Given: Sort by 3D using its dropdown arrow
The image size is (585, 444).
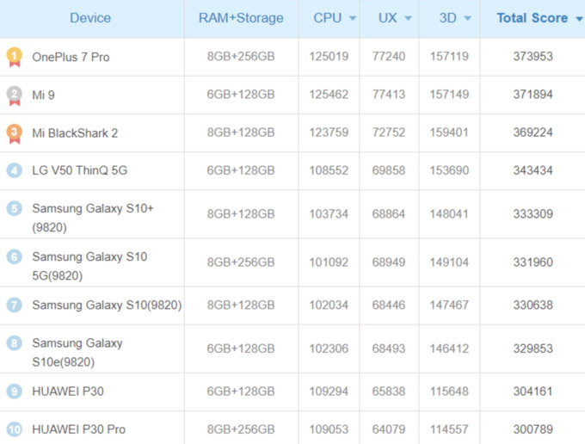Looking at the screenshot, I should [x=467, y=18].
